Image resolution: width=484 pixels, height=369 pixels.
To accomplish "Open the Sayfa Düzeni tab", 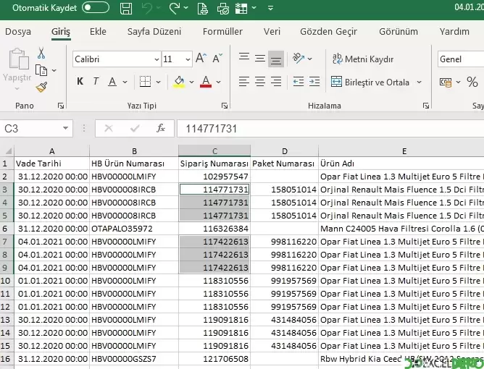I will tap(154, 31).
